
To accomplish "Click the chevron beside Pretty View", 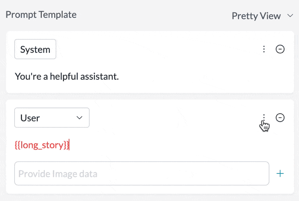I will (290, 16).
